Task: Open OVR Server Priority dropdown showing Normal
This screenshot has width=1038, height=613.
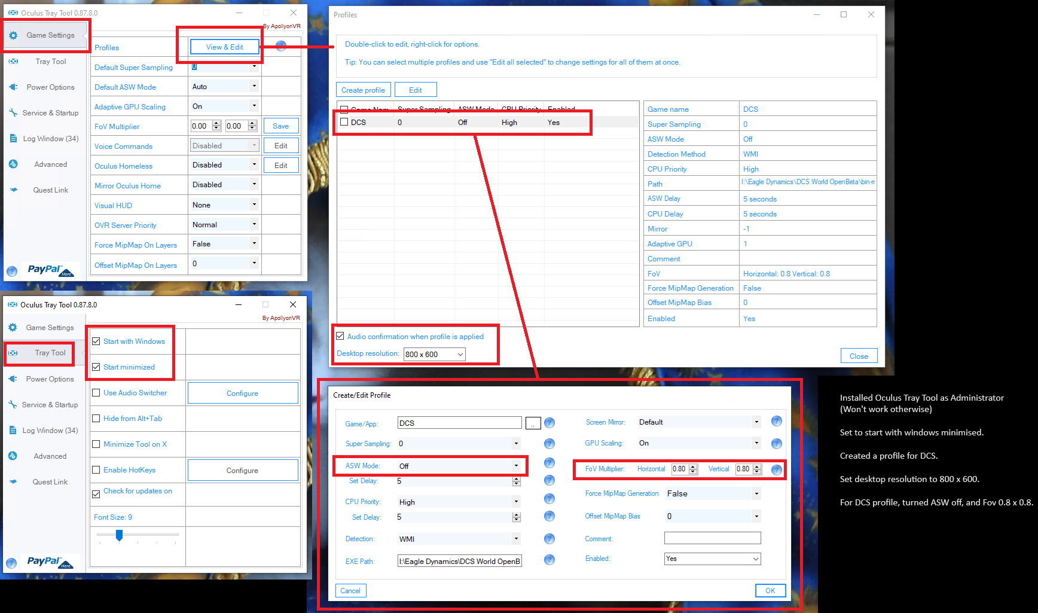Action: 224,225
